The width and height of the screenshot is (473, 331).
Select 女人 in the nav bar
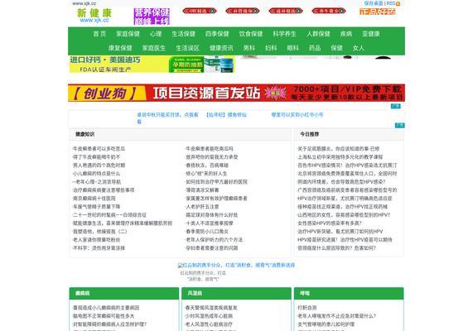359,48
